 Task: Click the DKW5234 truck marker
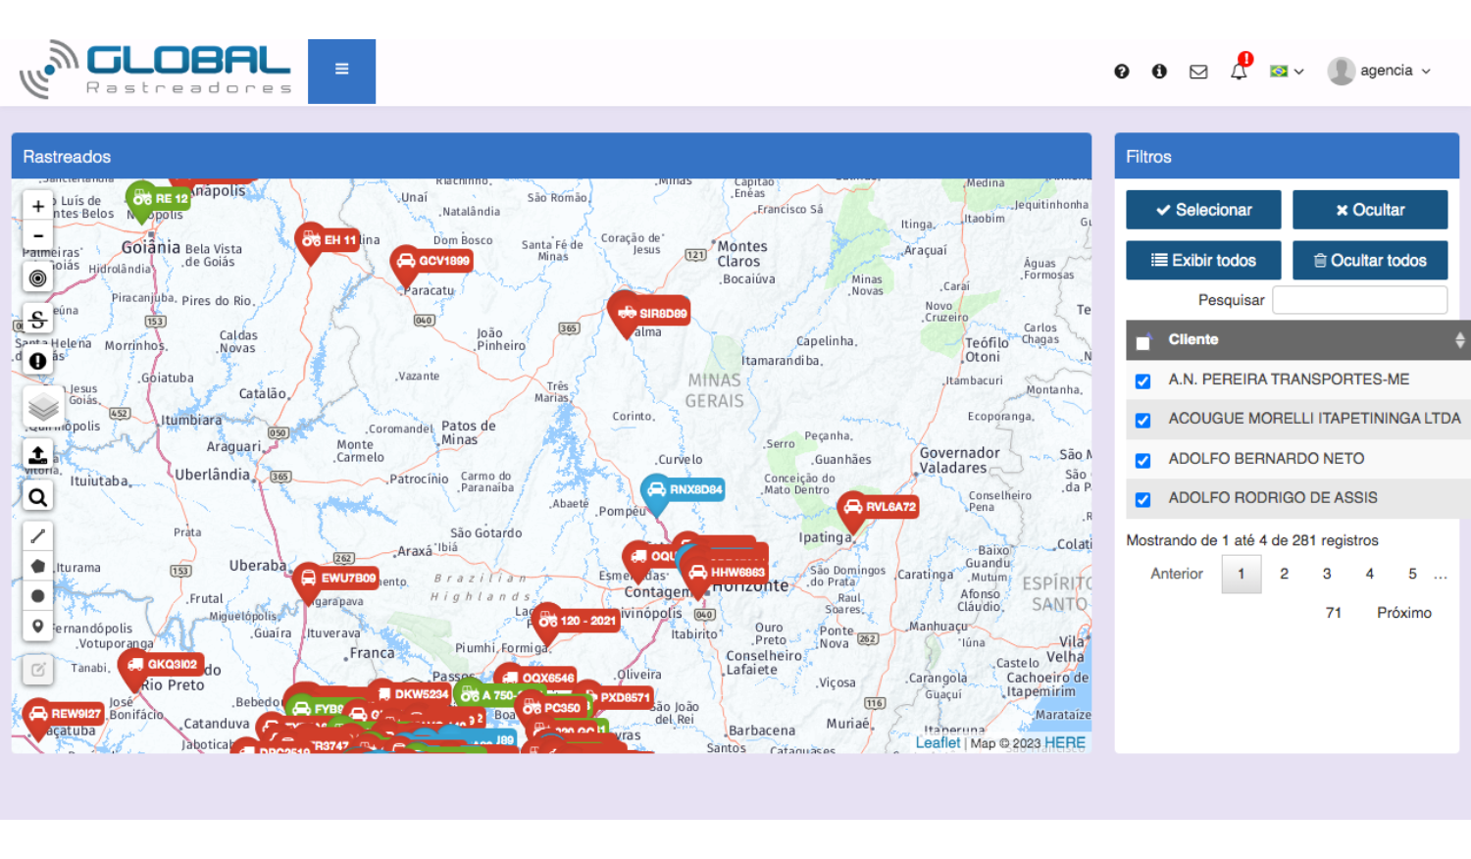click(410, 694)
